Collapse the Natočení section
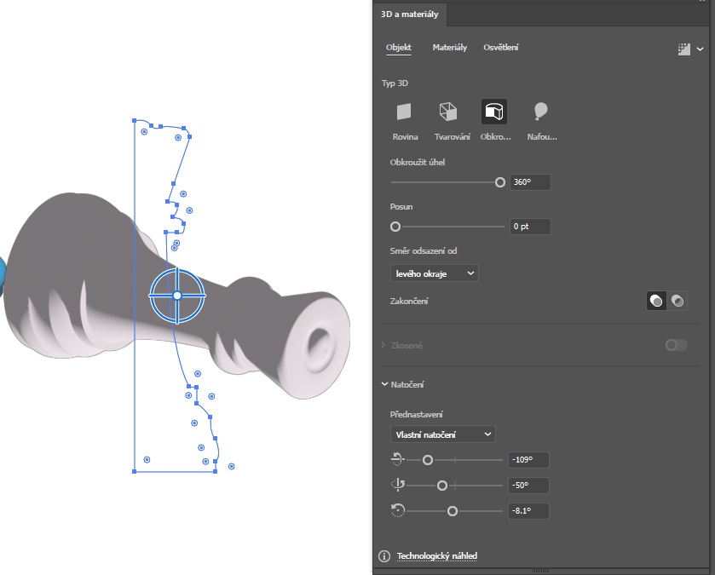The height and width of the screenshot is (575, 715). [x=385, y=385]
